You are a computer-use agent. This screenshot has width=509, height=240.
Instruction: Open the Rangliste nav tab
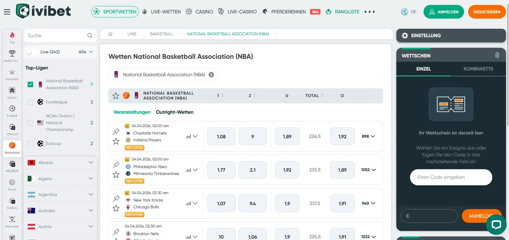[342, 12]
